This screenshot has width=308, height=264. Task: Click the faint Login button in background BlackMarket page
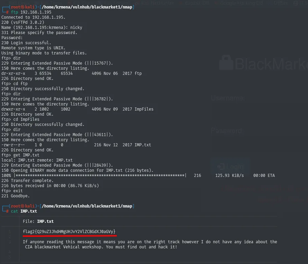coord(230,167)
